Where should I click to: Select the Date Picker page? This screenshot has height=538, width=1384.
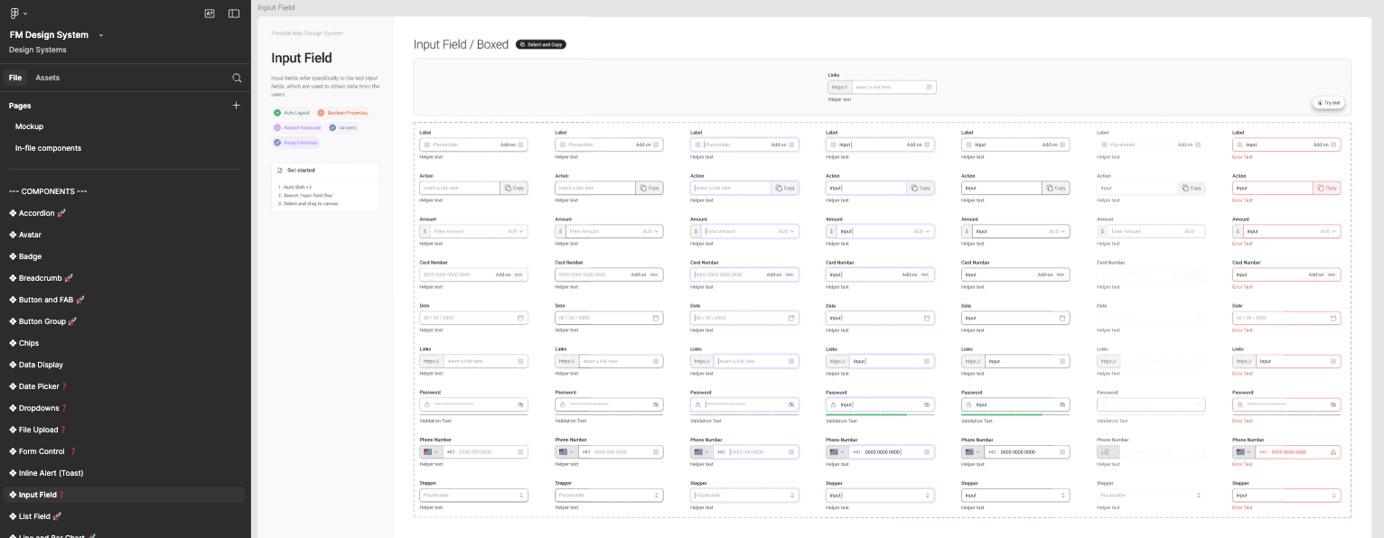[x=125, y=386]
